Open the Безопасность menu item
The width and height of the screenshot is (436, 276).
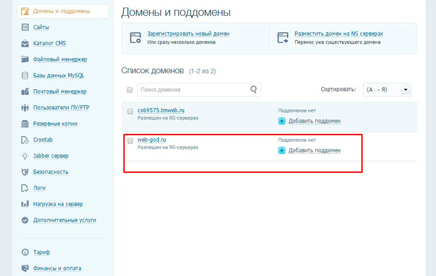(x=51, y=172)
